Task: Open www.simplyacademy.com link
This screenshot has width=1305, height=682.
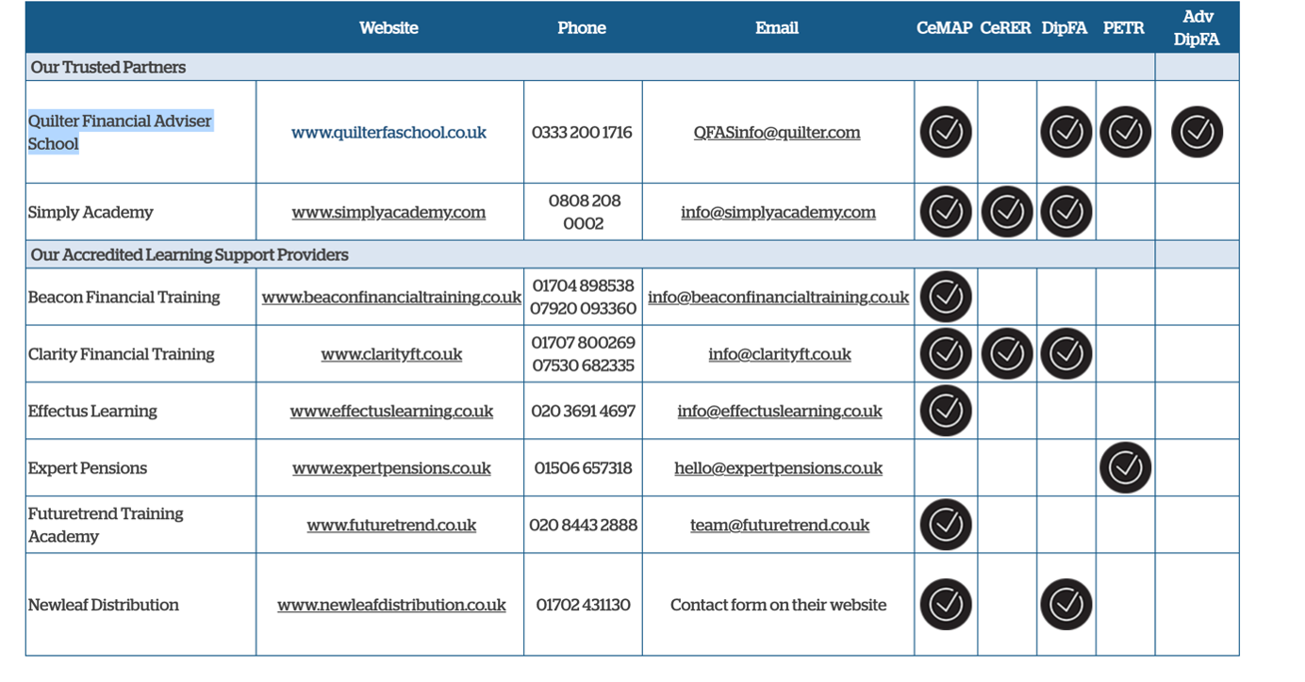Action: (388, 213)
